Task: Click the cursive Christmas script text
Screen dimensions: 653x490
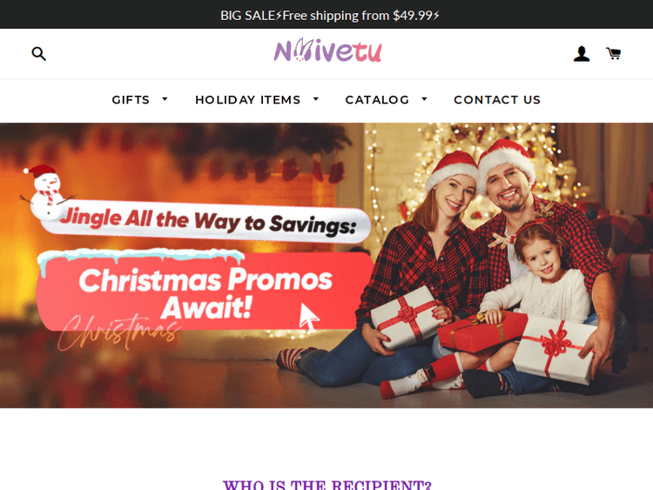Action: (x=118, y=332)
